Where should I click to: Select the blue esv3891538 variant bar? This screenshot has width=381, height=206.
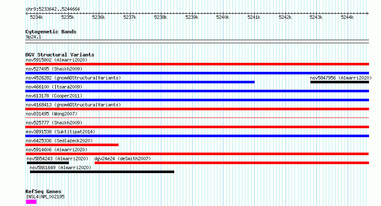click(197, 136)
